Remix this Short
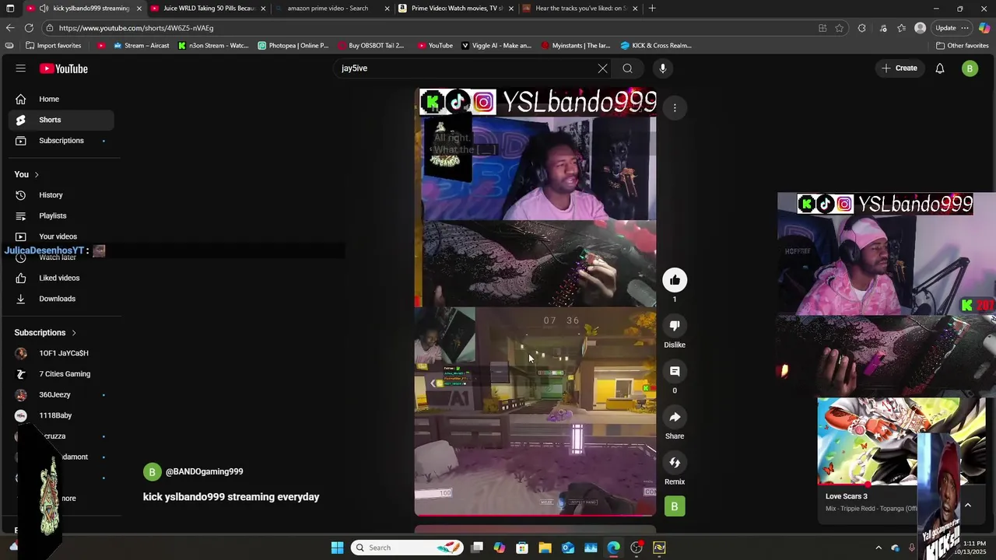Image resolution: width=996 pixels, height=560 pixels. pos(675,463)
